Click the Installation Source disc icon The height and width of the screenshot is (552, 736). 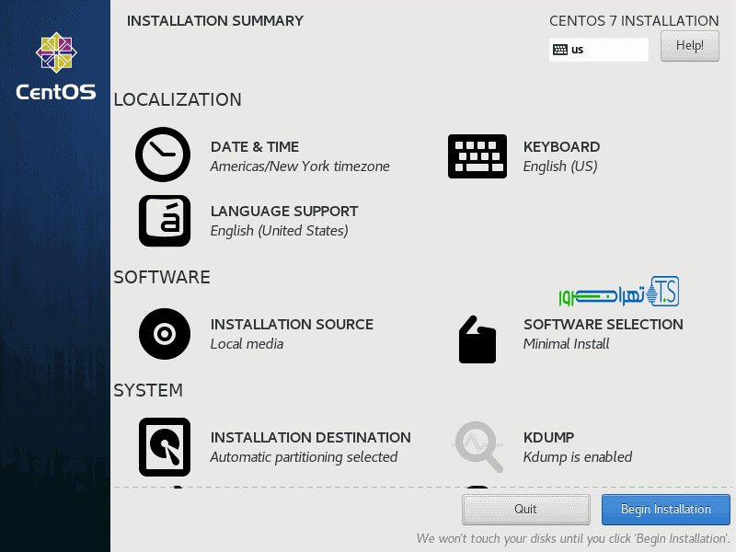(165, 333)
